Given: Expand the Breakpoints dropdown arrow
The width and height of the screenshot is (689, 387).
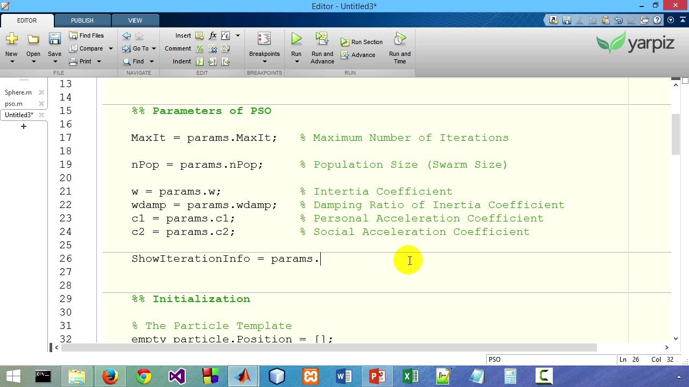Looking at the screenshot, I should point(264,62).
